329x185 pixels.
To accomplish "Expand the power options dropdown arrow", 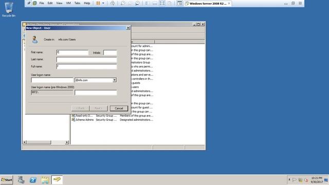I will coord(103,3).
